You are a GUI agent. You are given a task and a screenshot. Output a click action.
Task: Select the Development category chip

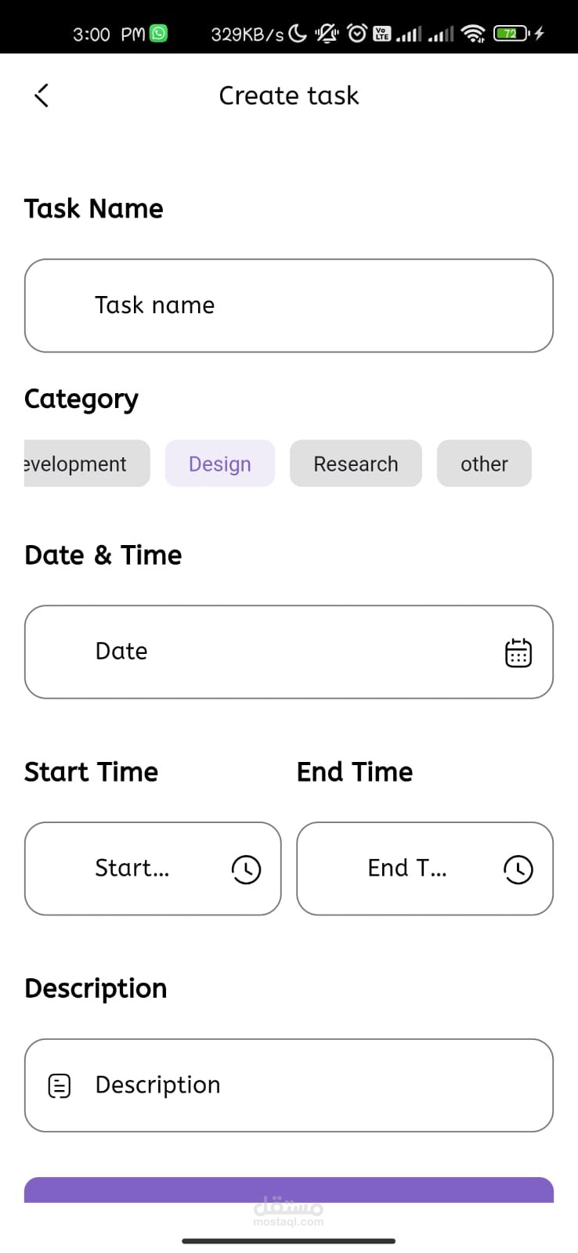click(86, 464)
